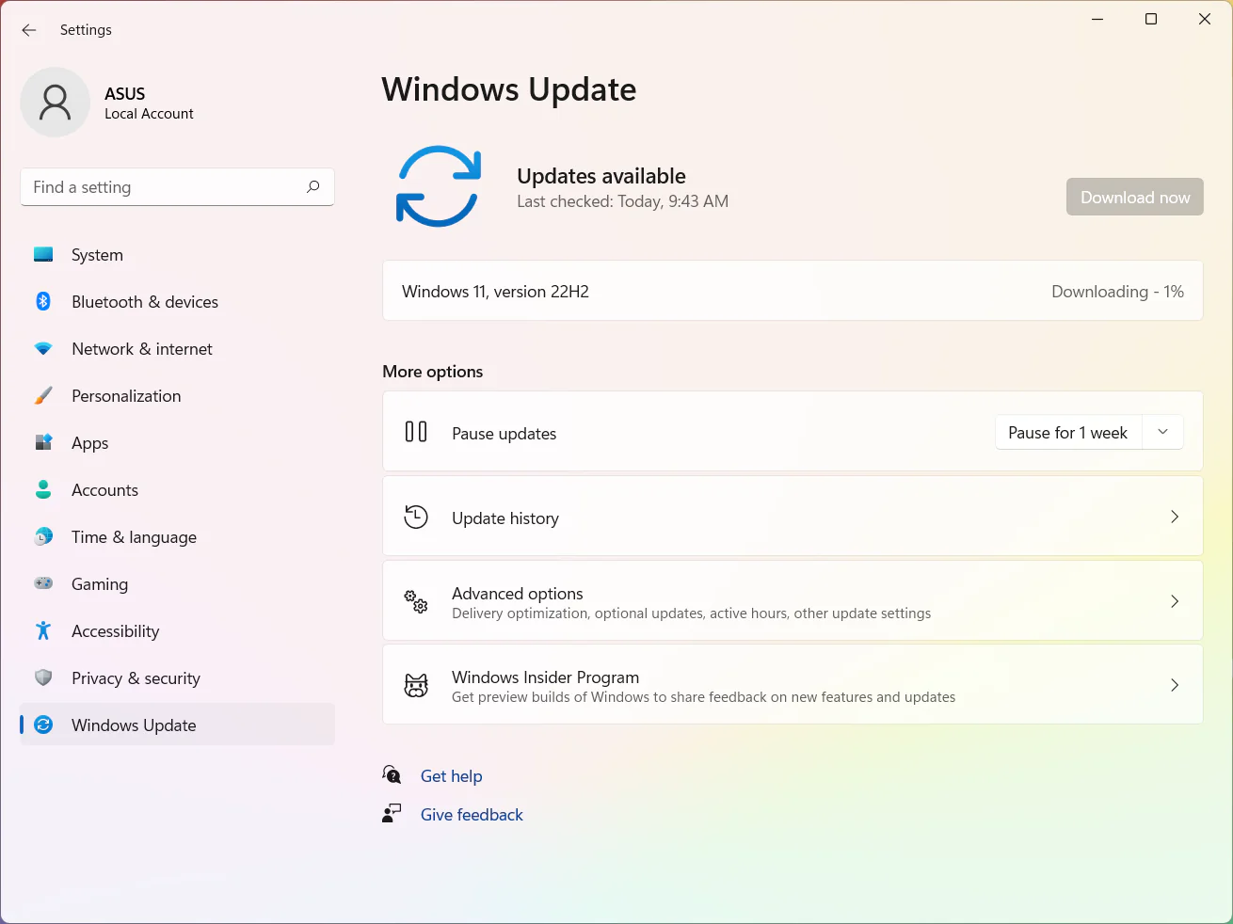Click the Download now button

(x=1134, y=197)
